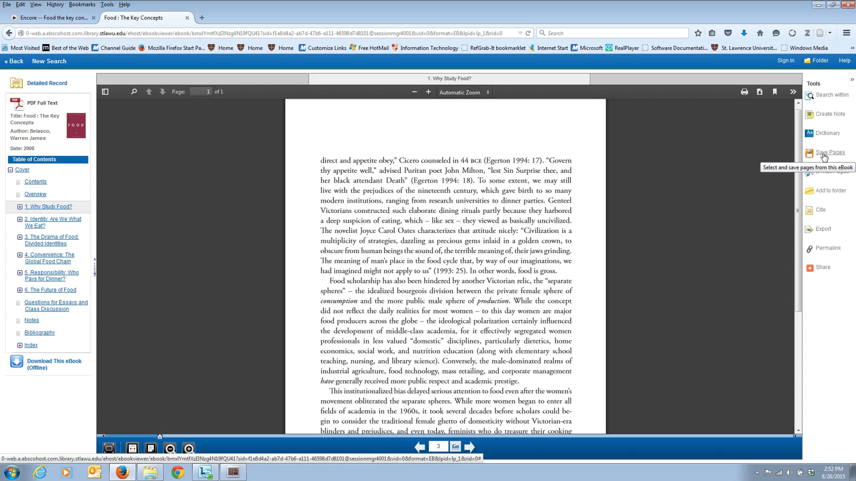Screen dimensions: 856x481
Task: Open Chrome from the Windows taskbar
Action: (x=178, y=472)
